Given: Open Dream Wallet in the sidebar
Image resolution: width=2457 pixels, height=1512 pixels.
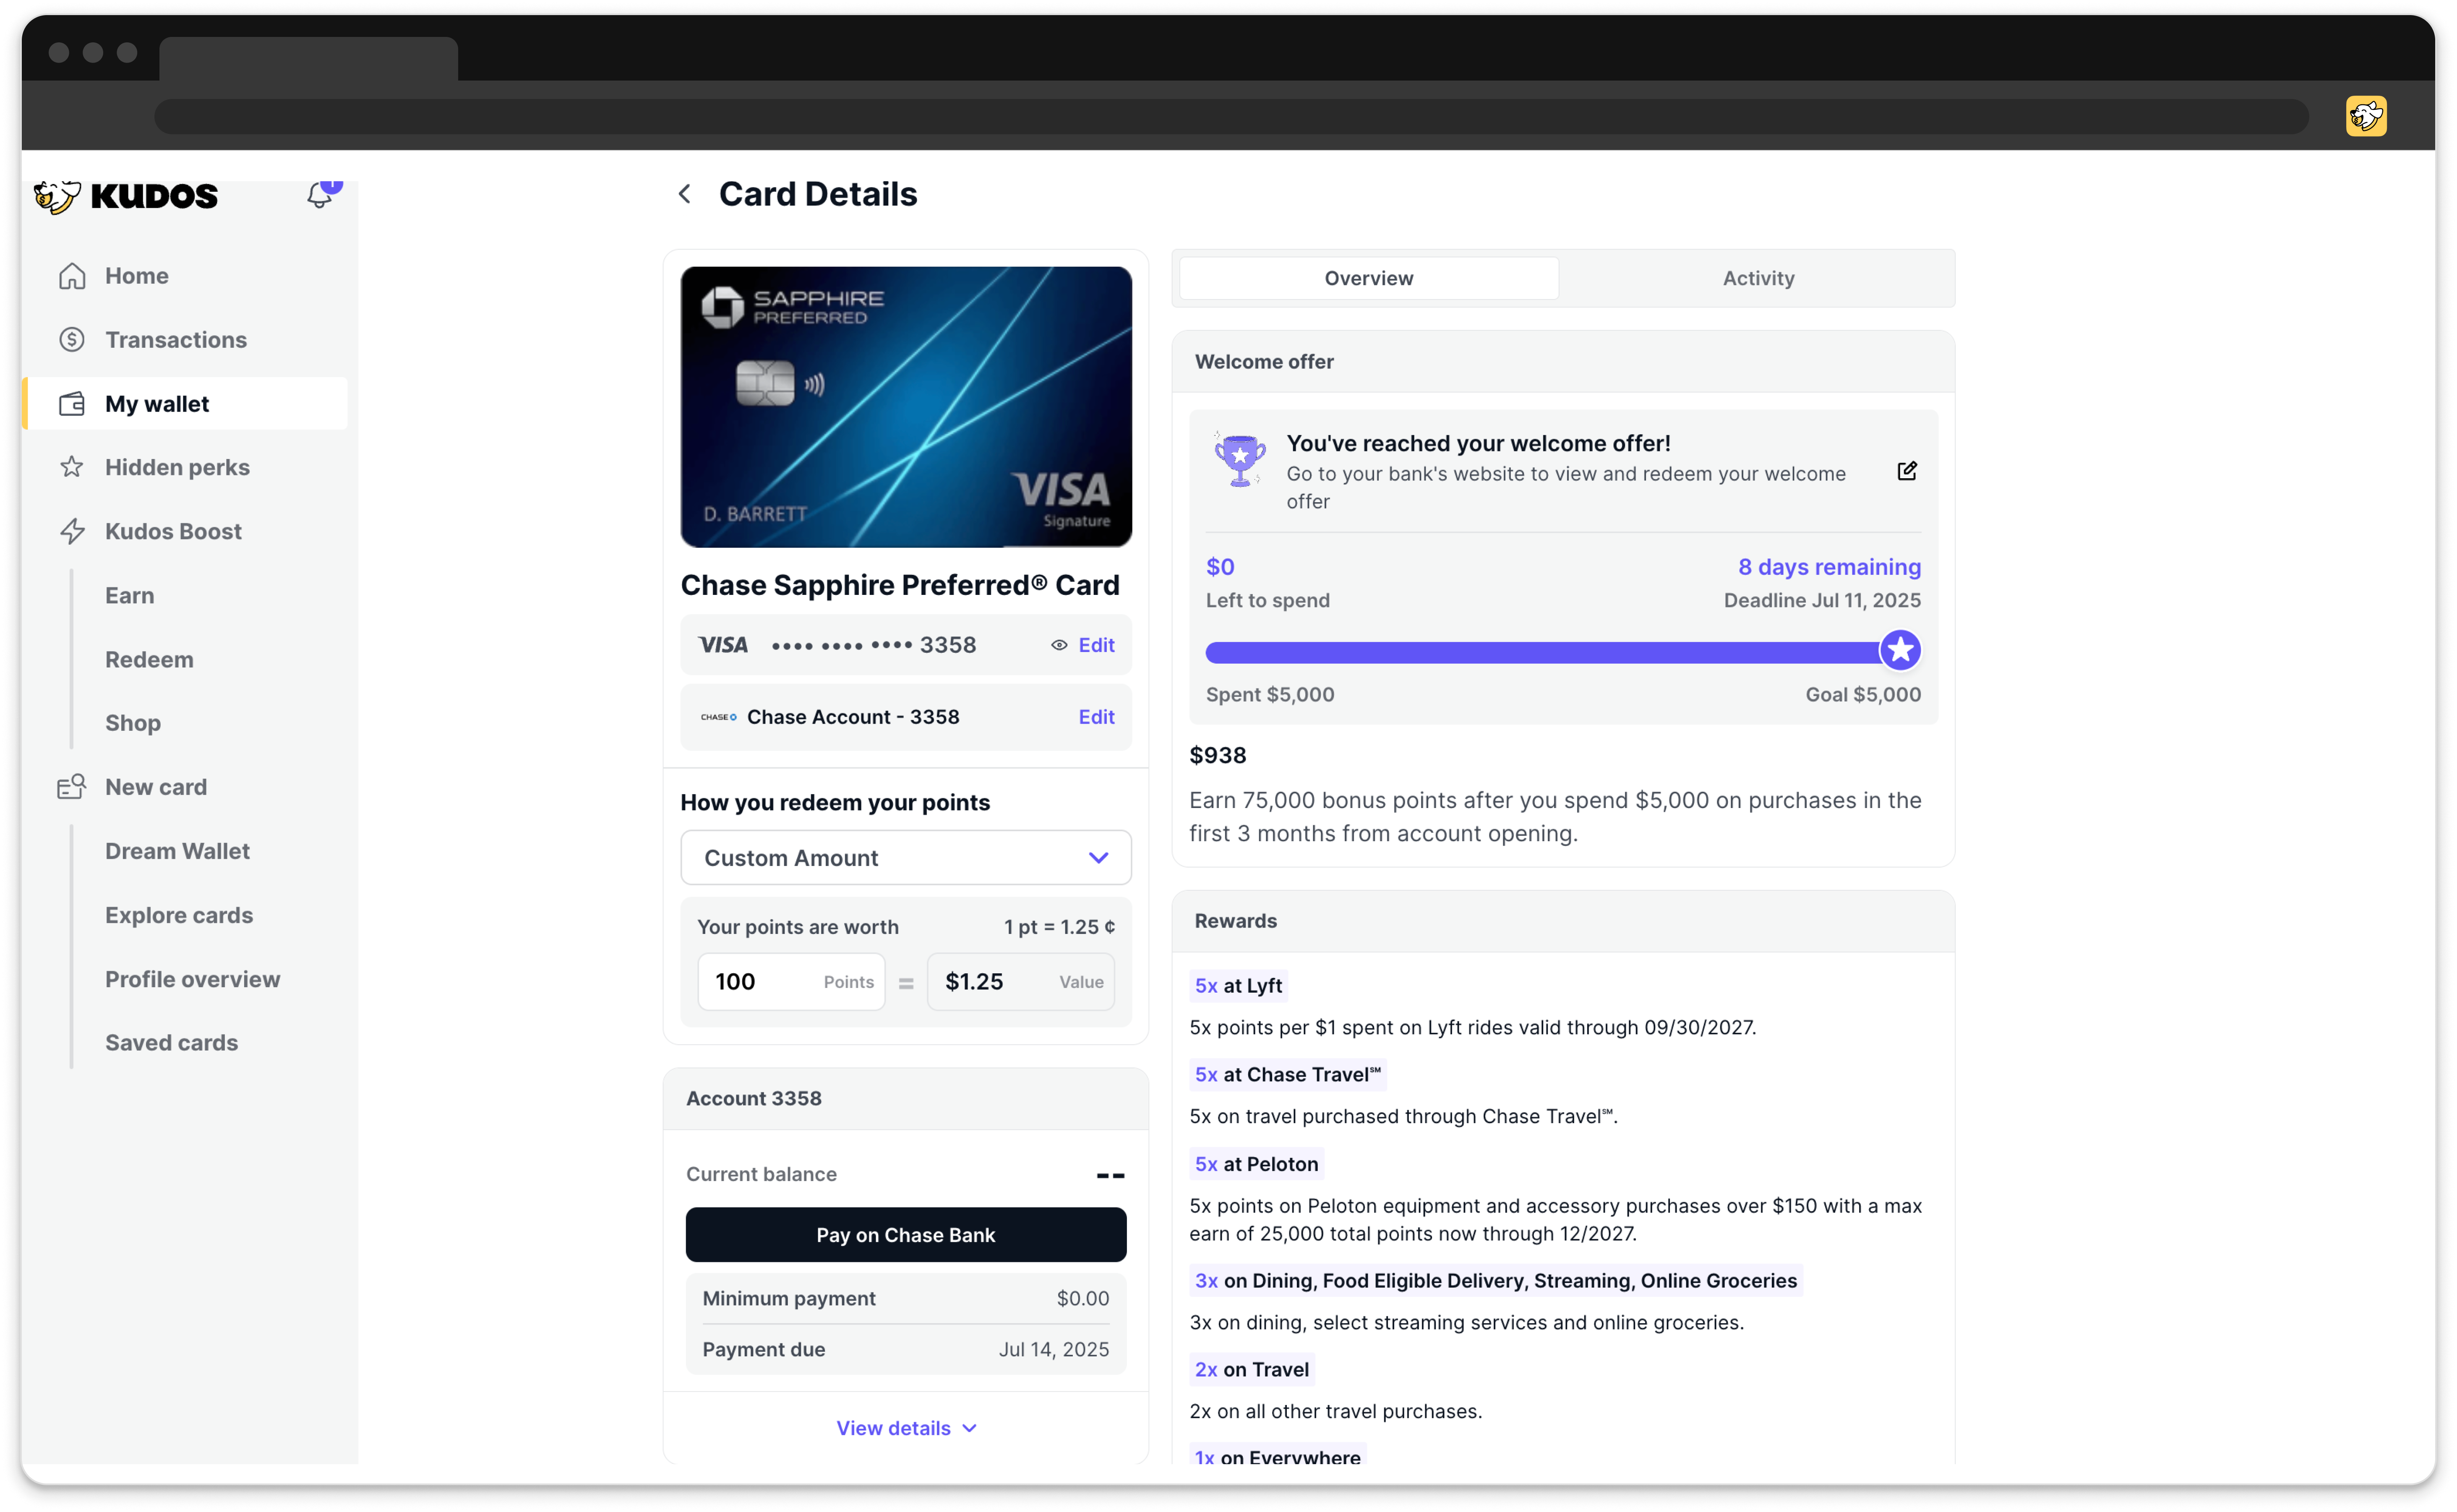Looking at the screenshot, I should [177, 851].
